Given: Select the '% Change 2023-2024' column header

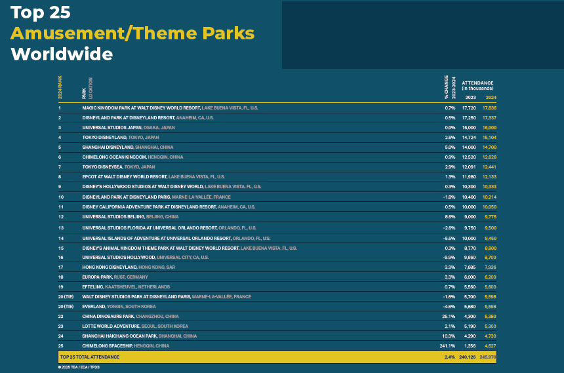Looking at the screenshot, I should pyautogui.click(x=449, y=87).
